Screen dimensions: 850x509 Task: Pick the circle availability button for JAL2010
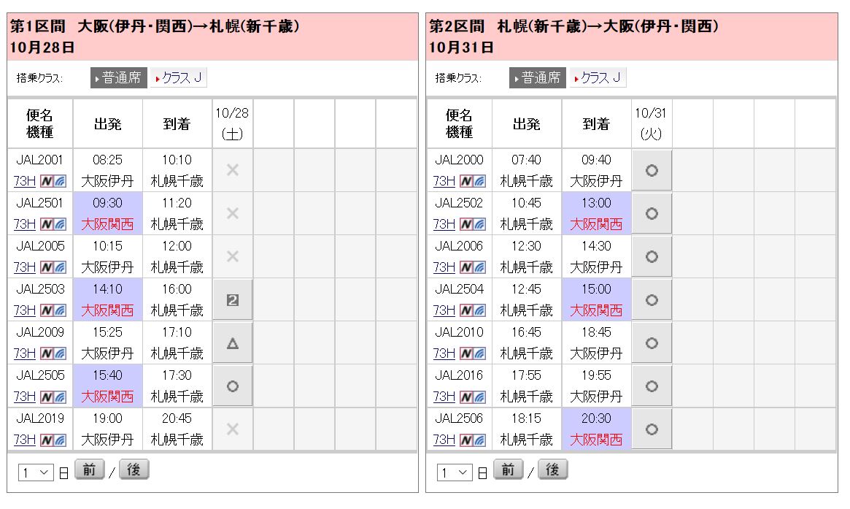click(x=652, y=343)
